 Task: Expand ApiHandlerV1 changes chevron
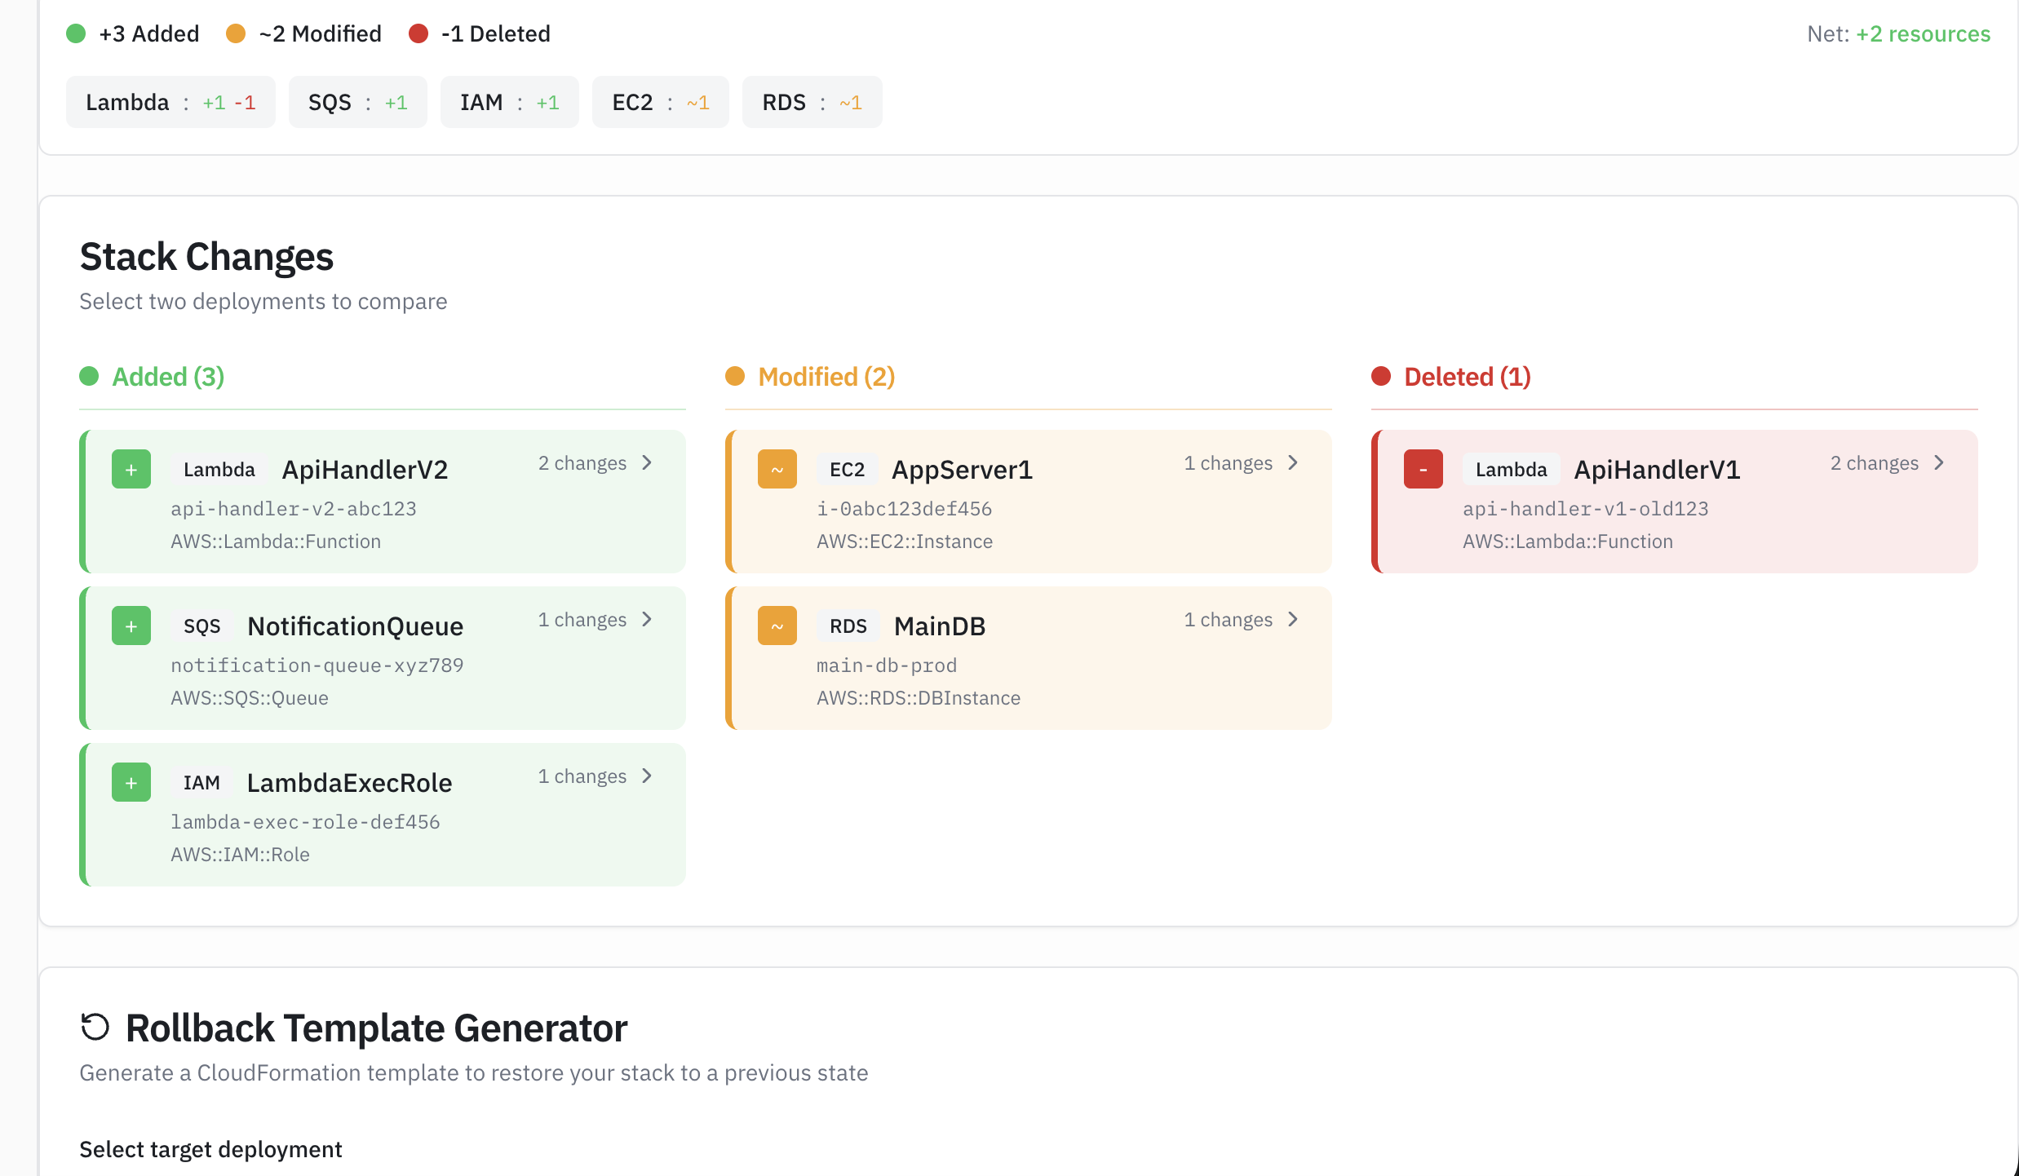click(1939, 463)
